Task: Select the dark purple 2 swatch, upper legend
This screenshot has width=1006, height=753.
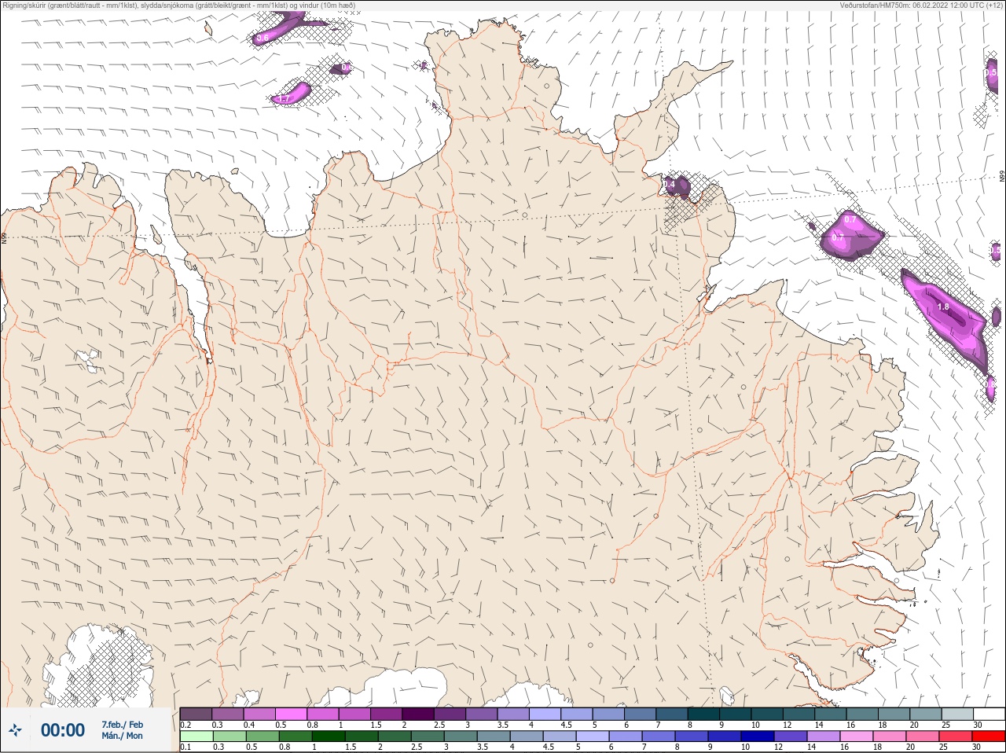Action: coord(418,714)
